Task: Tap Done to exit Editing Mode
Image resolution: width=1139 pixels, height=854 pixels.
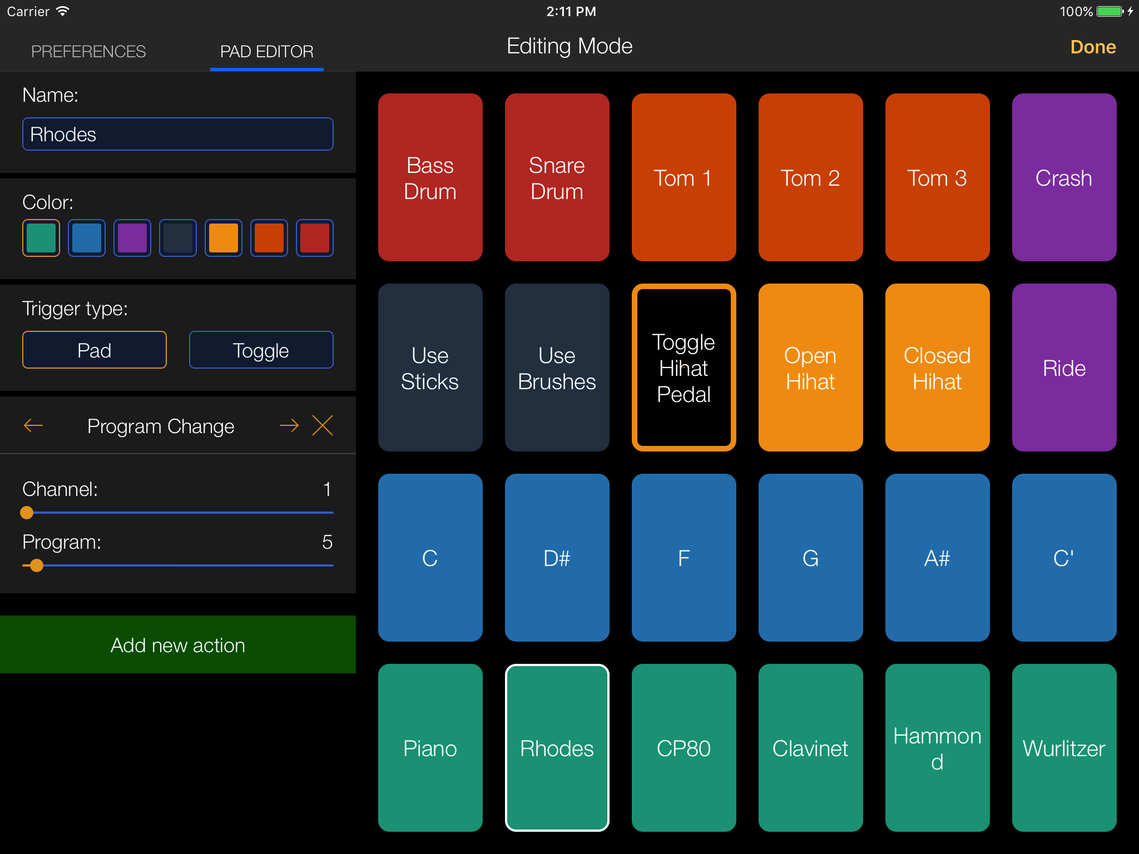Action: pos(1092,47)
